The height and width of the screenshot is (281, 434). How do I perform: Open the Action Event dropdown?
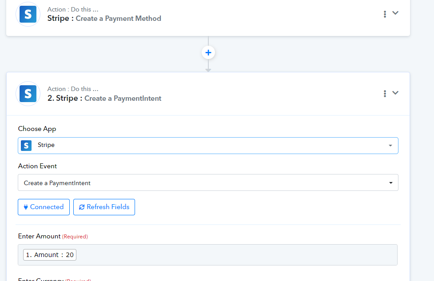208,182
